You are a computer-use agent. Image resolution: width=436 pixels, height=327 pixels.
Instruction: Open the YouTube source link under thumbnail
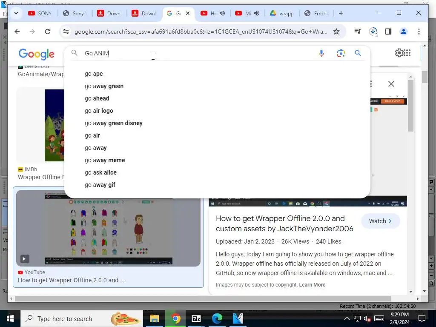(34, 272)
